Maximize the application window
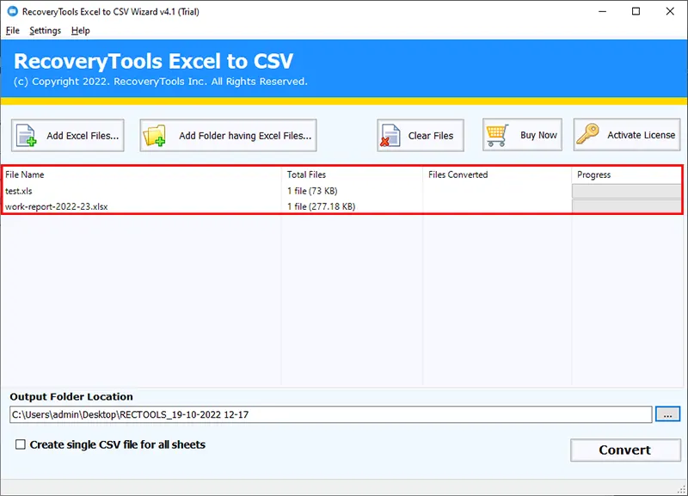Viewport: 688px width, 496px height. (x=636, y=12)
